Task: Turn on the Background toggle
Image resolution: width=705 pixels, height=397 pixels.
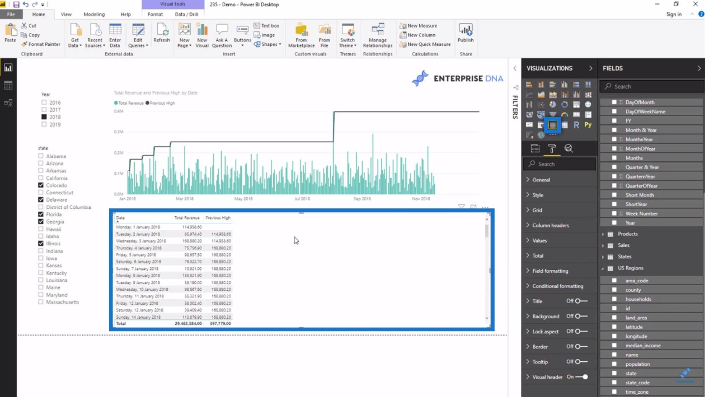Action: click(581, 316)
